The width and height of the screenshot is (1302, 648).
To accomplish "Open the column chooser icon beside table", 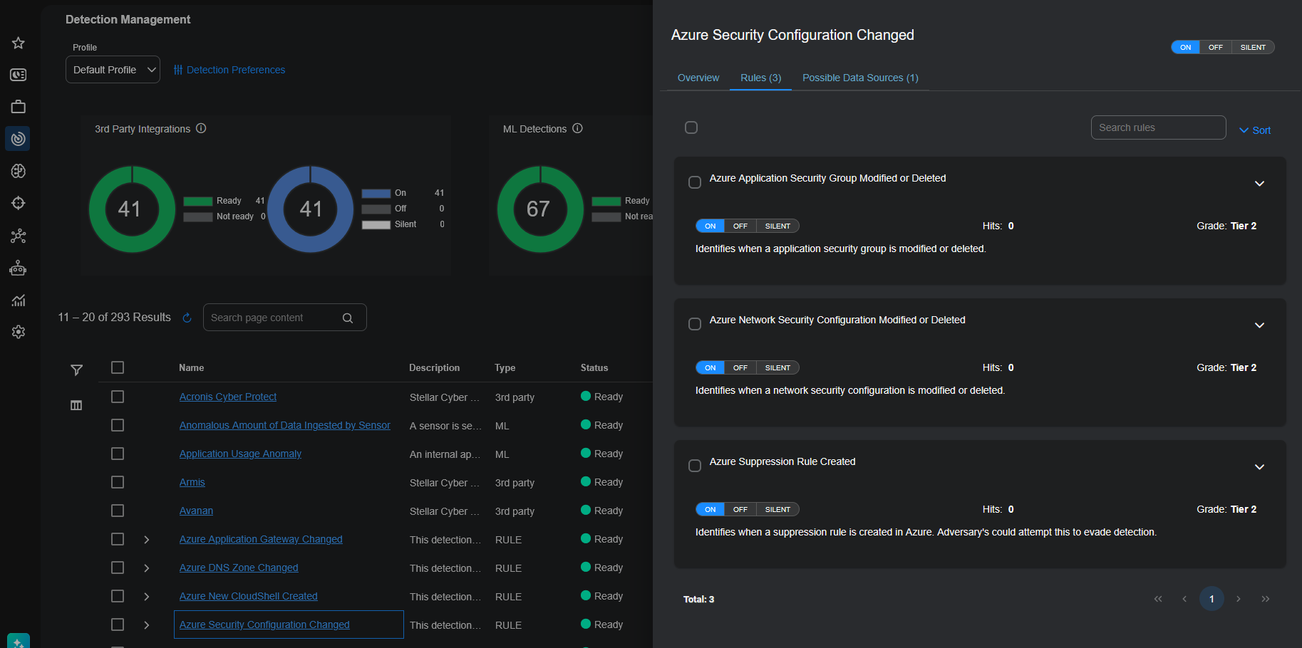I will pos(76,405).
